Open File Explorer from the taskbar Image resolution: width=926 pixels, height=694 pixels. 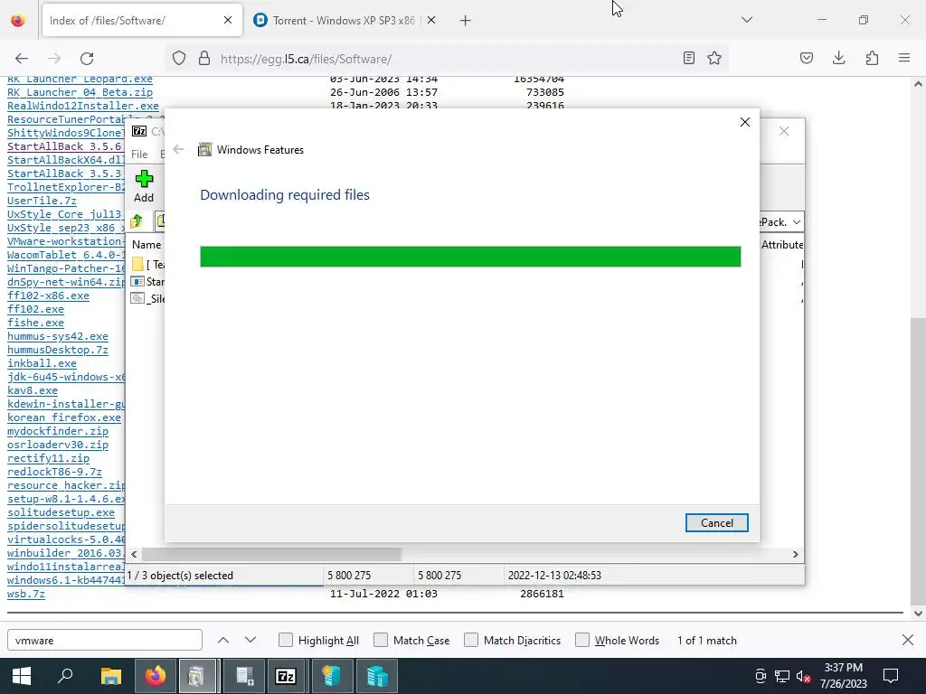tap(110, 676)
